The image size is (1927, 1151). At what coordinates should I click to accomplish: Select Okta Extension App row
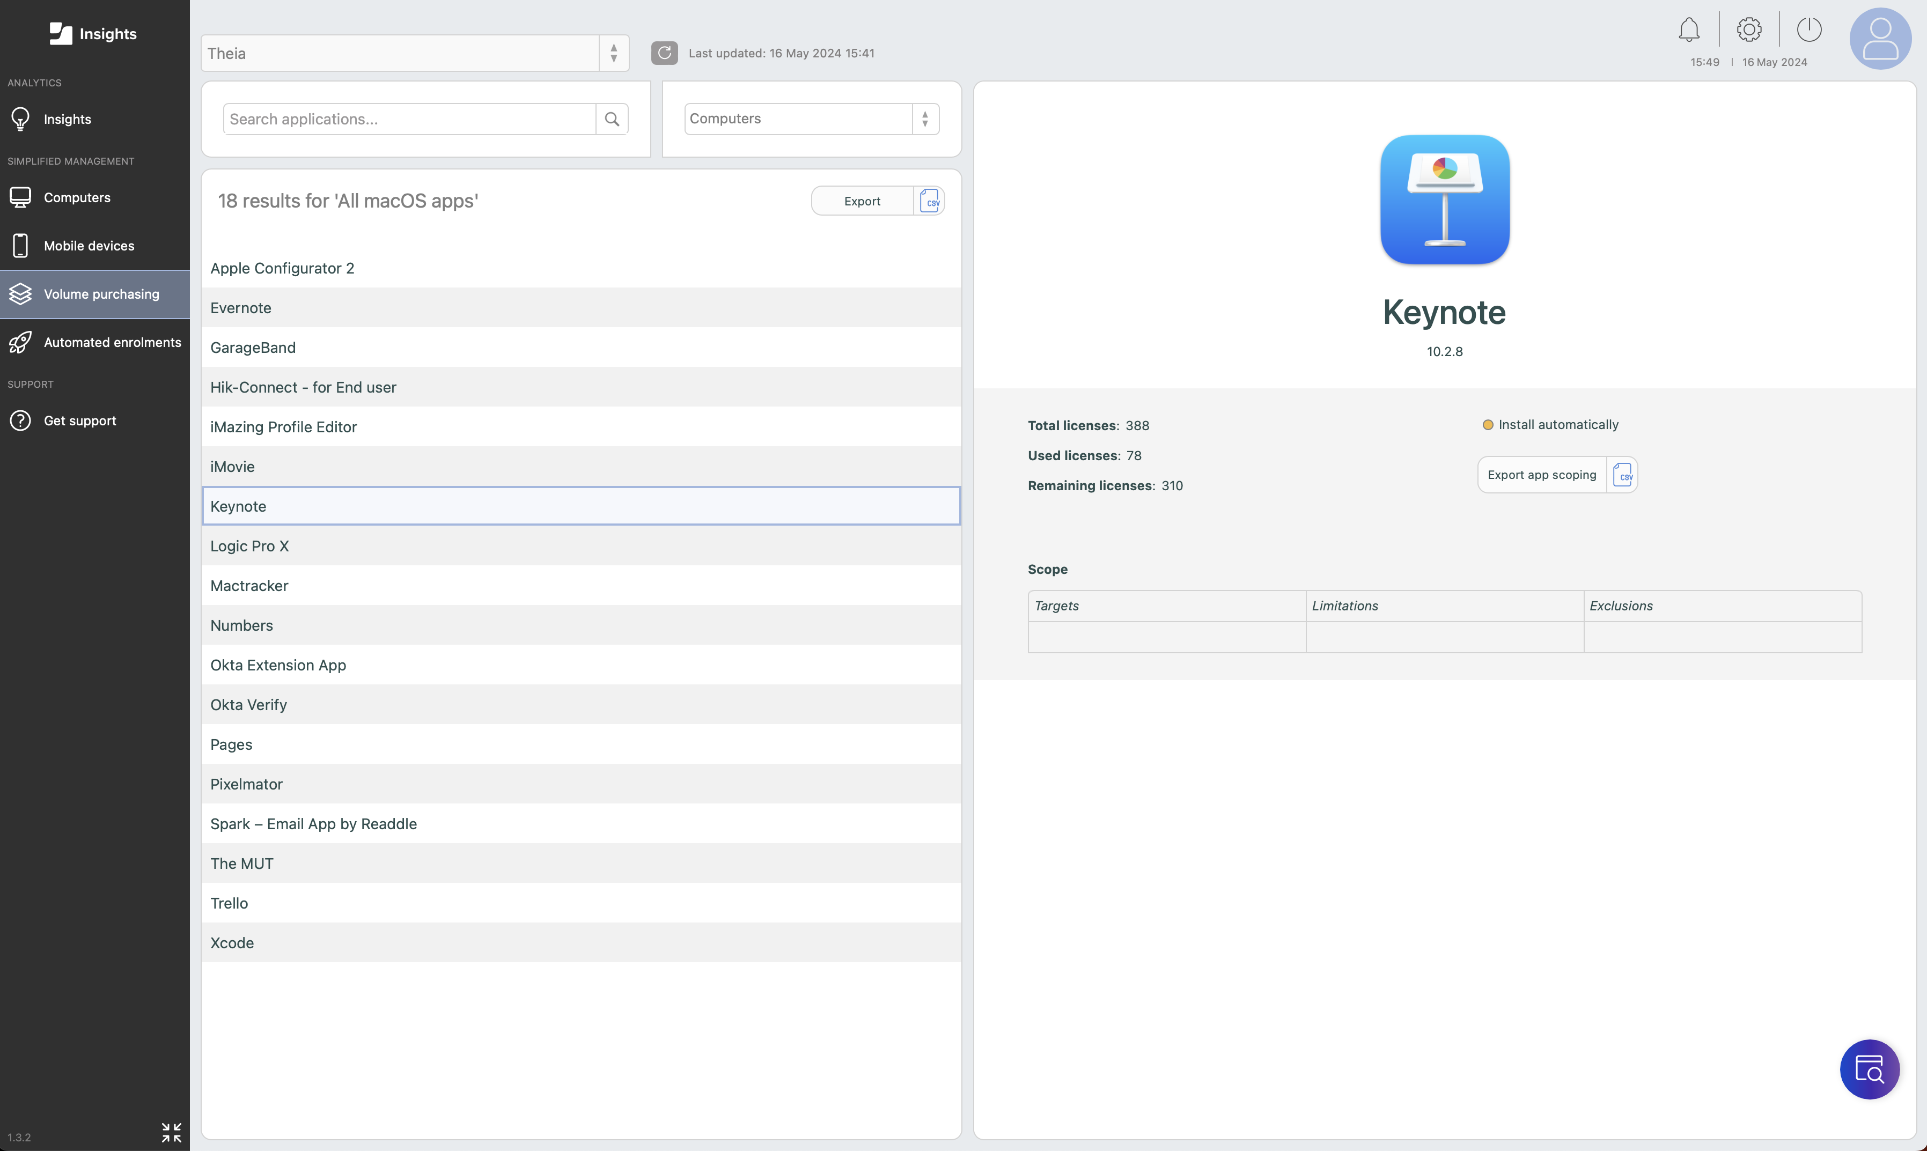pyautogui.click(x=581, y=665)
